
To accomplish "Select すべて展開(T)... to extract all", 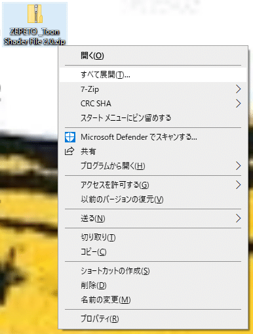I will [153, 75].
